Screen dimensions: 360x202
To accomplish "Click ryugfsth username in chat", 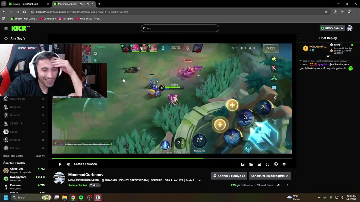I will point(323,65).
